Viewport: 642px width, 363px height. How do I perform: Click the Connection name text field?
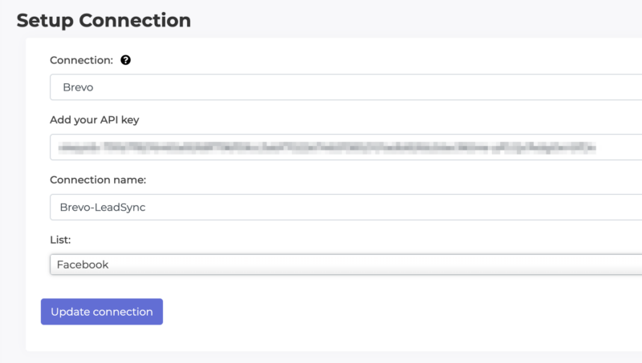tap(345, 207)
